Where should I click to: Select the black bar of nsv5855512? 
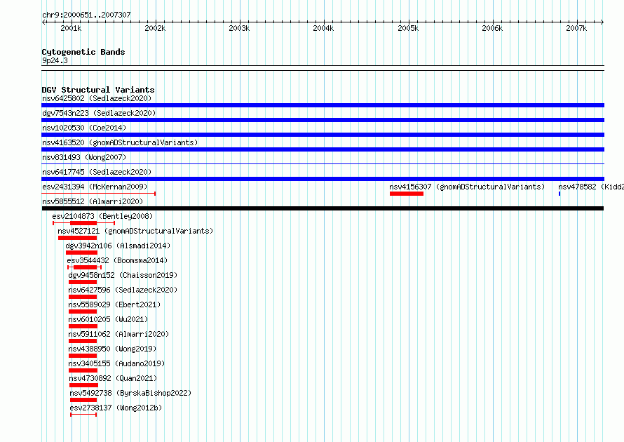pyautogui.click(x=323, y=208)
